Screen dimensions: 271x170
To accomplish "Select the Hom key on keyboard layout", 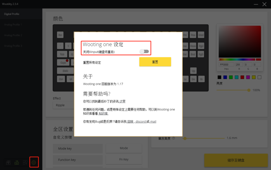I will click(x=193, y=46).
